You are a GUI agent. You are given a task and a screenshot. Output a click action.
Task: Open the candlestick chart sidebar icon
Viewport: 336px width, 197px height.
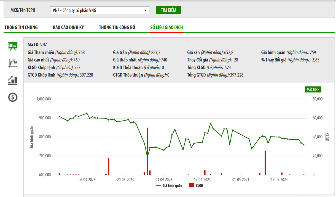13,63
